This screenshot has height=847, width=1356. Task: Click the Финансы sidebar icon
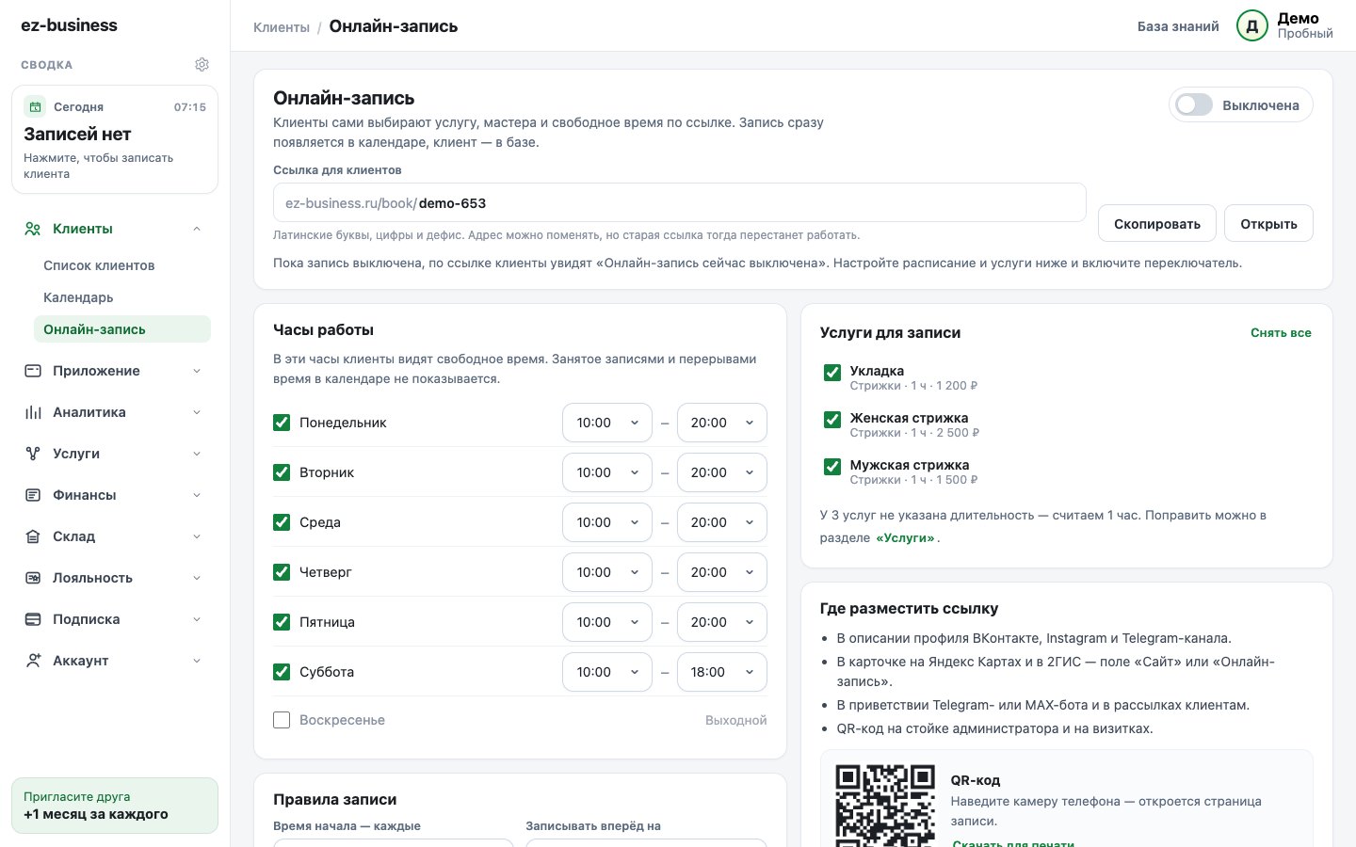click(33, 495)
